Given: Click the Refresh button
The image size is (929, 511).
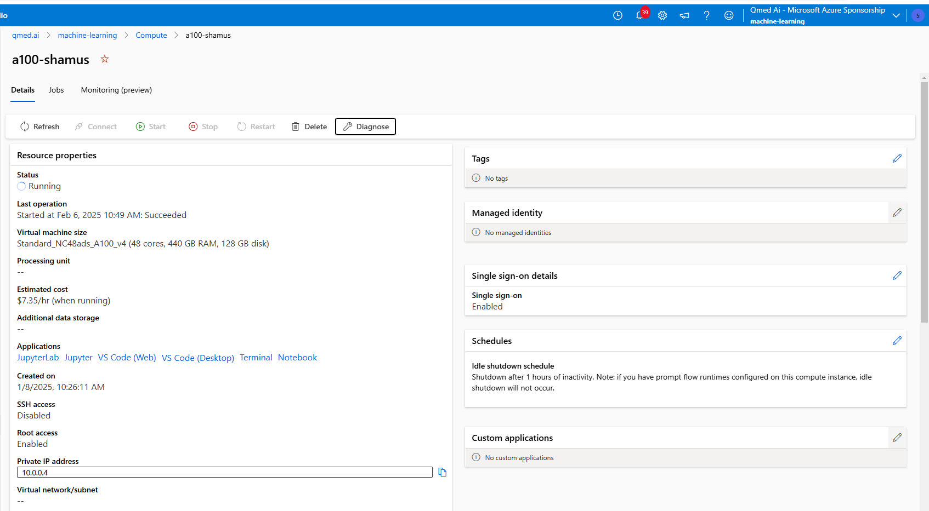Looking at the screenshot, I should pos(39,127).
